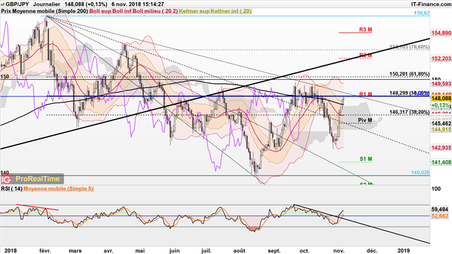
Task: Click the déc. time axis label
Action: 372,251
